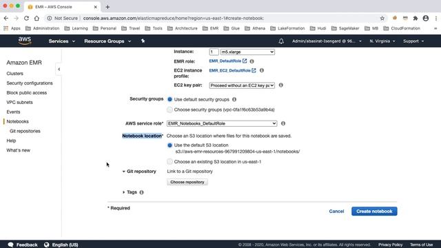The height and width of the screenshot is (248, 441).
Task: Click the Create notebook button
Action: (x=374, y=211)
